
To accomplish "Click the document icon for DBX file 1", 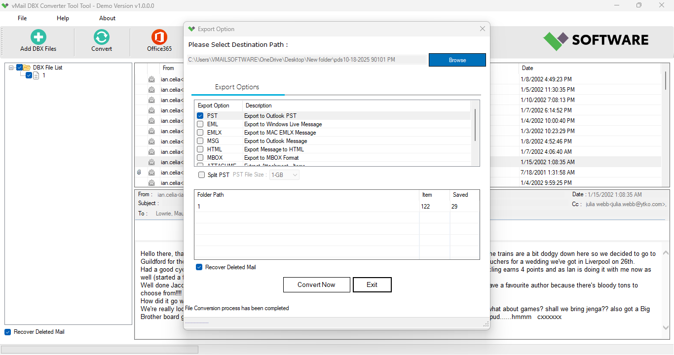I will click(36, 75).
